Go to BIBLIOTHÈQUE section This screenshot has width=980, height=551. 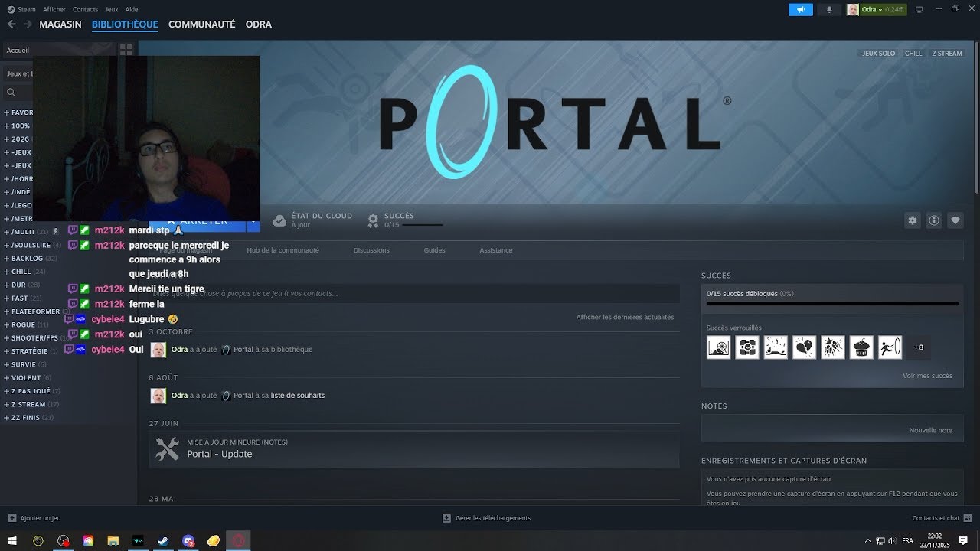125,24
